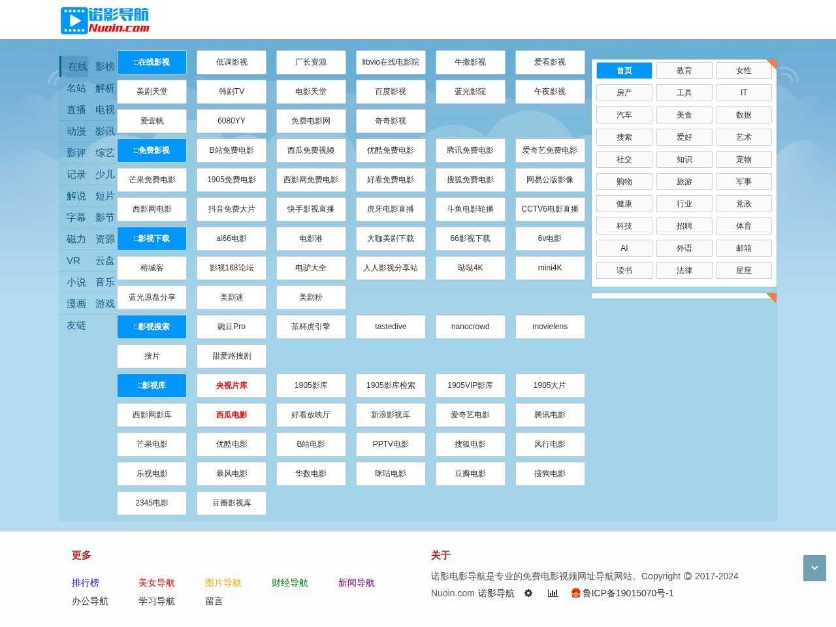Open the 影视下载 section header
This screenshot has height=627, width=836.
tap(152, 238)
